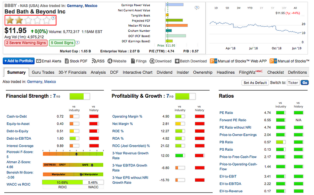
Task: Select 1Y chart range
Action: (261, 8)
